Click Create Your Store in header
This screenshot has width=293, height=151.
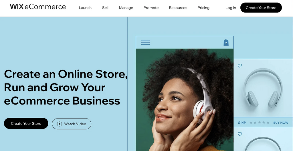click(x=261, y=8)
